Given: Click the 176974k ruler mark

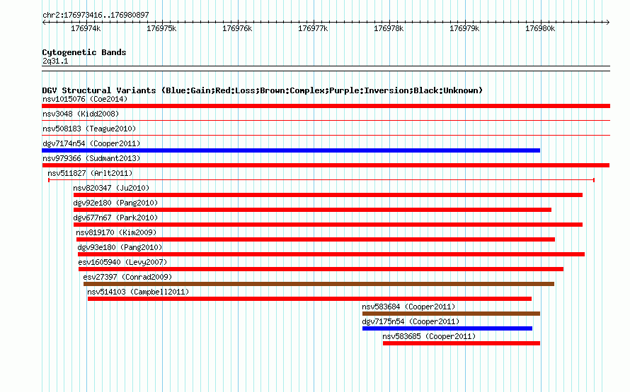Looking at the screenshot, I should (86, 28).
